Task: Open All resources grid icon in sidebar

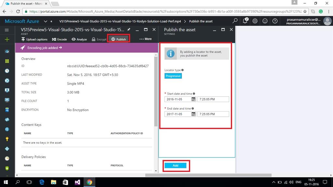Action: click(7, 61)
